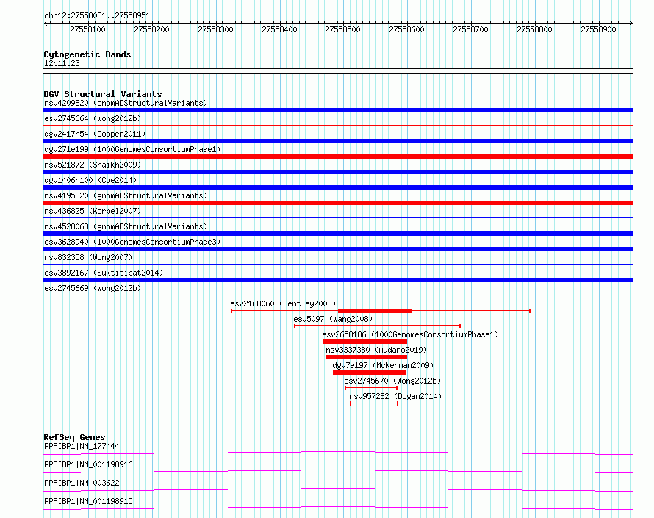This screenshot has height=518, width=654.
Task: Open variant esv5097 (Wang2008) label
Action: click(x=333, y=319)
